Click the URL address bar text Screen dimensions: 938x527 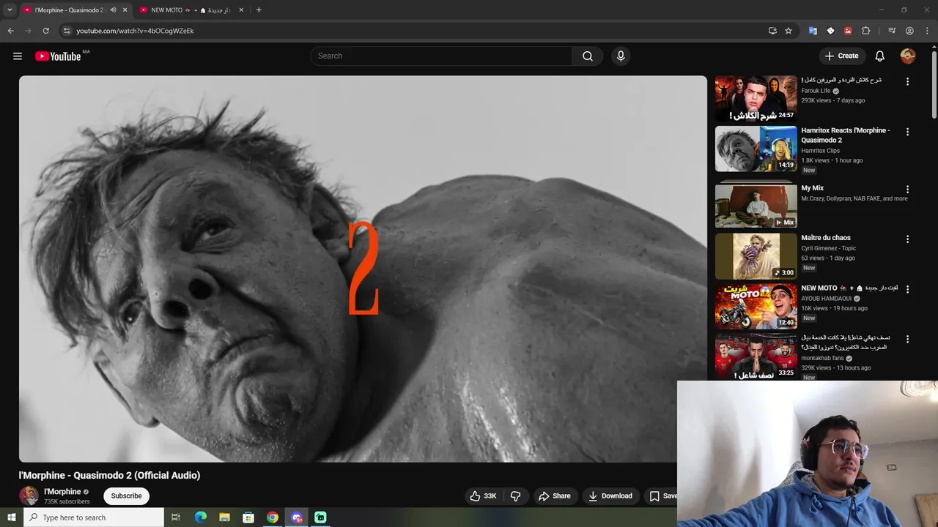[135, 31]
